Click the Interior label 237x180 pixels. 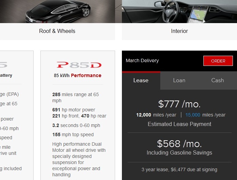(x=179, y=31)
